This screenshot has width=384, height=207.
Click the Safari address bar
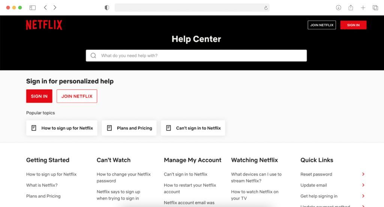pos(192,8)
